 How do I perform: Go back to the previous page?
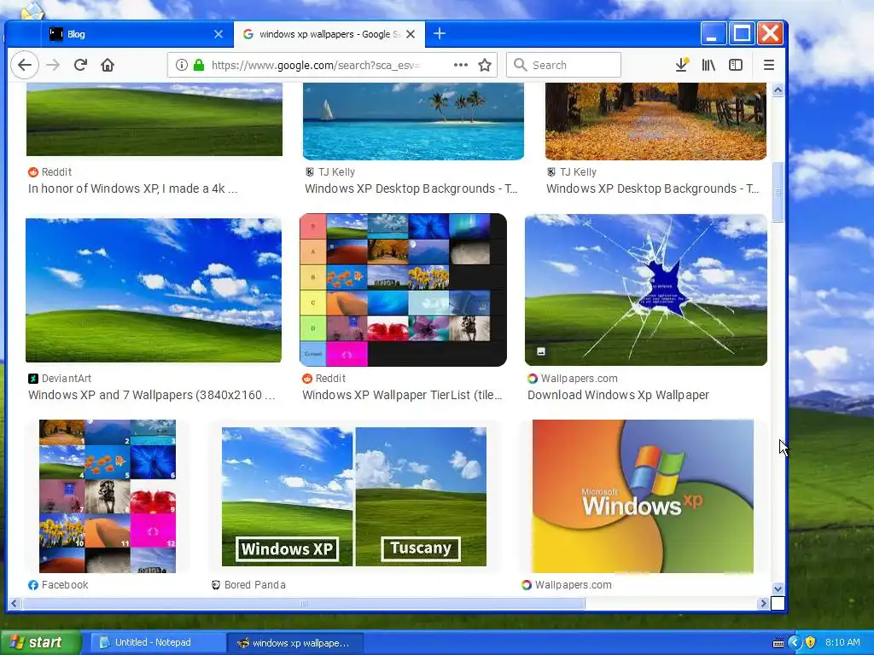(x=25, y=65)
